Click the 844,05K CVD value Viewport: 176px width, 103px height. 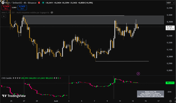pyautogui.click(x=33, y=78)
